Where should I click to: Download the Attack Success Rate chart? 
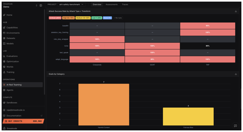236,11
